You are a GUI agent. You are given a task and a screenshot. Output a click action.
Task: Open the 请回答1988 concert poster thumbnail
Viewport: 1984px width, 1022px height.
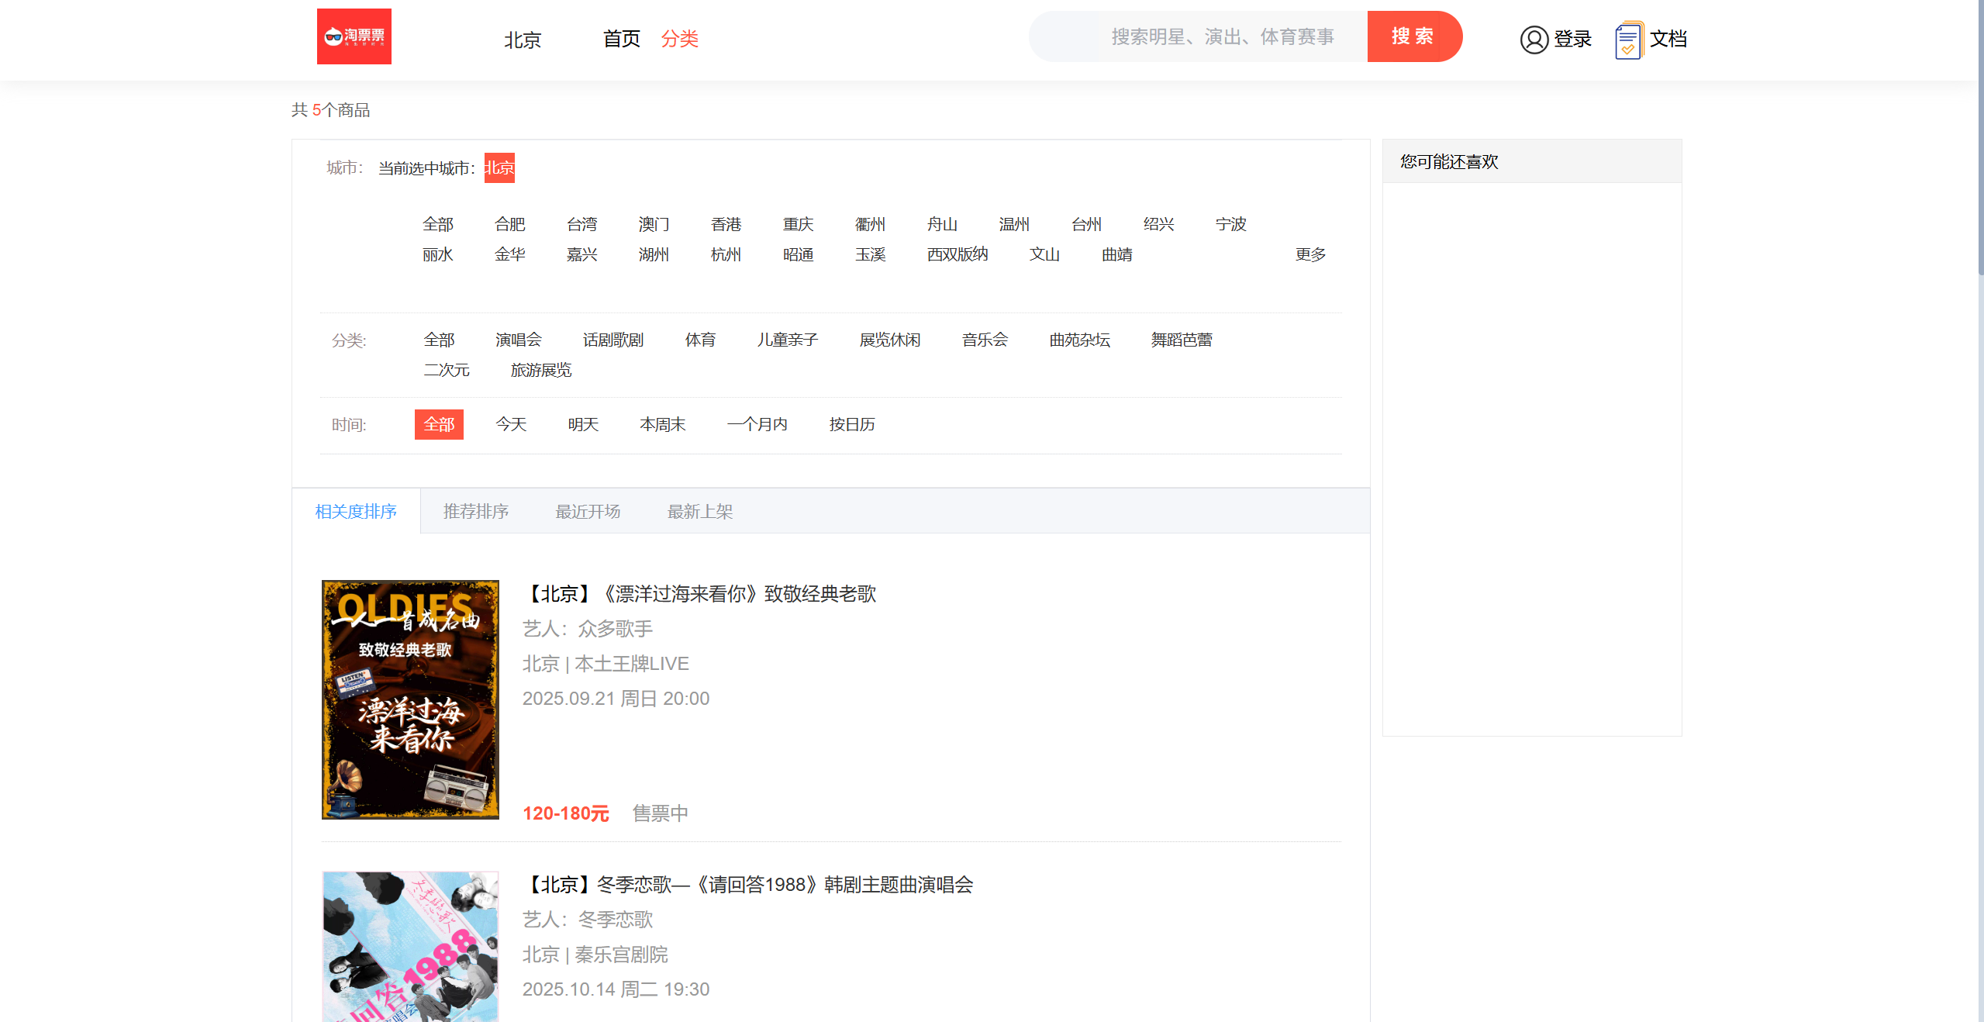tap(410, 946)
